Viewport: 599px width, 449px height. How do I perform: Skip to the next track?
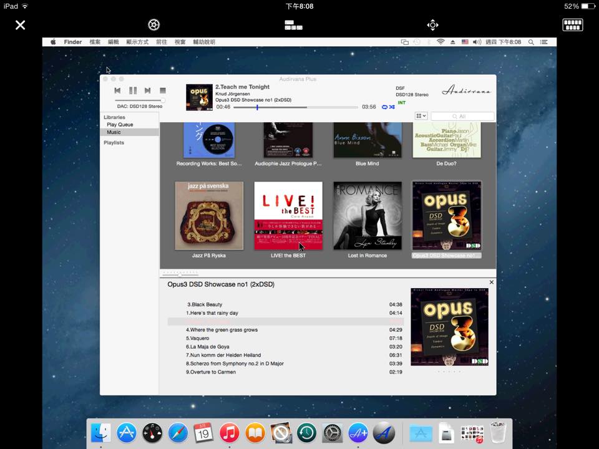click(147, 90)
